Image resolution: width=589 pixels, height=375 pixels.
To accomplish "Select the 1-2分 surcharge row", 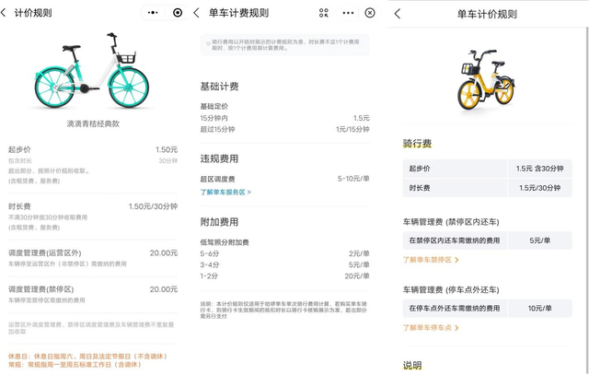I will (284, 276).
